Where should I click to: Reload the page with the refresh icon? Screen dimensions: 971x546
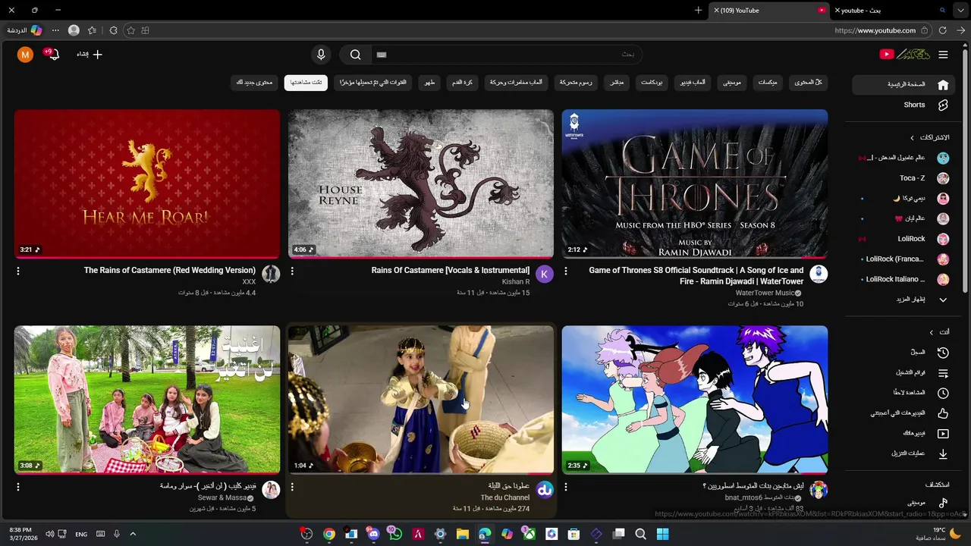coord(942,30)
